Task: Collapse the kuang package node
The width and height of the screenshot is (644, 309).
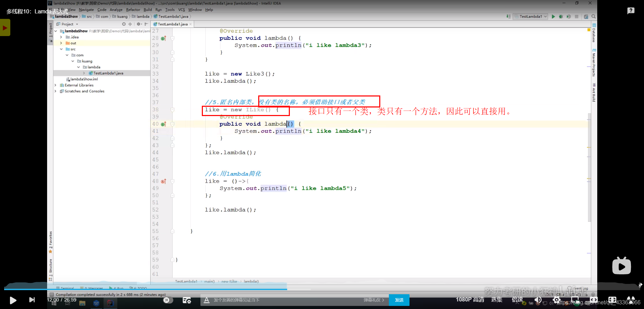Action: click(x=73, y=61)
